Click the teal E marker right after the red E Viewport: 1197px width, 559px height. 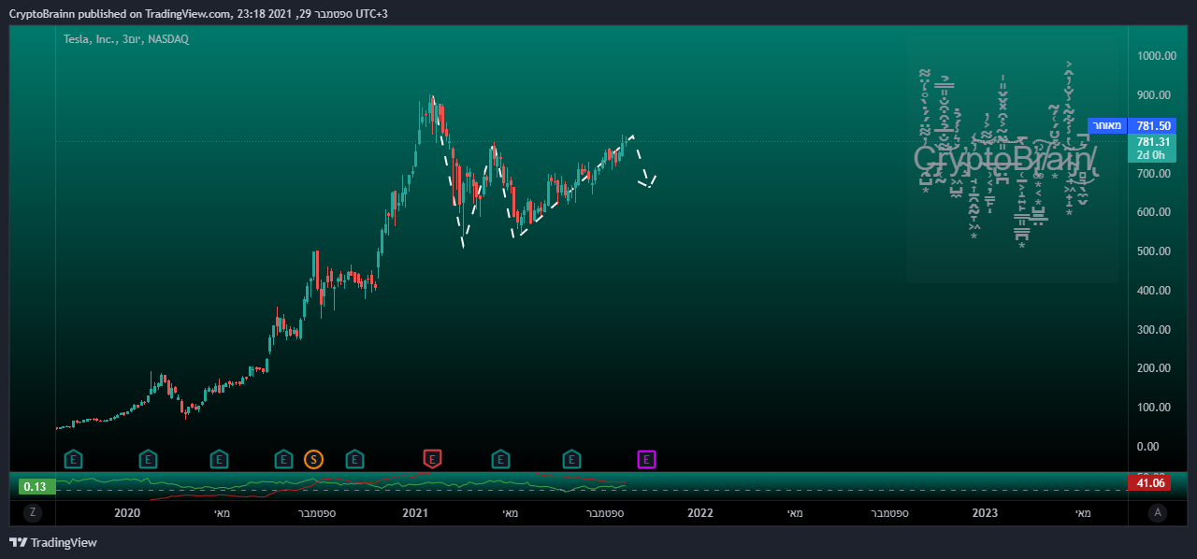click(x=501, y=459)
